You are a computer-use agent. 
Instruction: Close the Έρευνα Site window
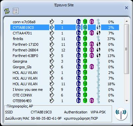pos(126,8)
